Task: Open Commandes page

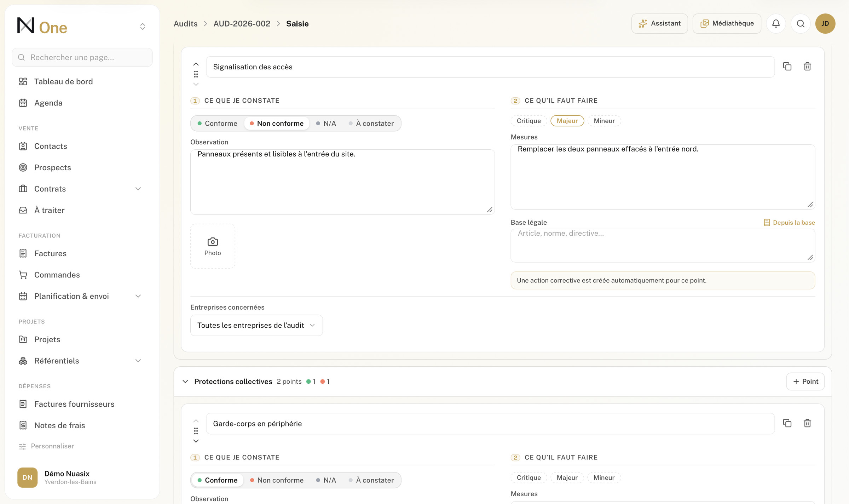Action: 82,275
